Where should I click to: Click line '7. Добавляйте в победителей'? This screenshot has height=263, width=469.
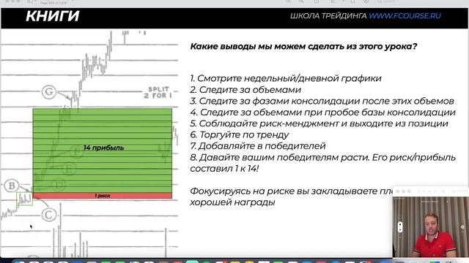[x=258, y=146]
